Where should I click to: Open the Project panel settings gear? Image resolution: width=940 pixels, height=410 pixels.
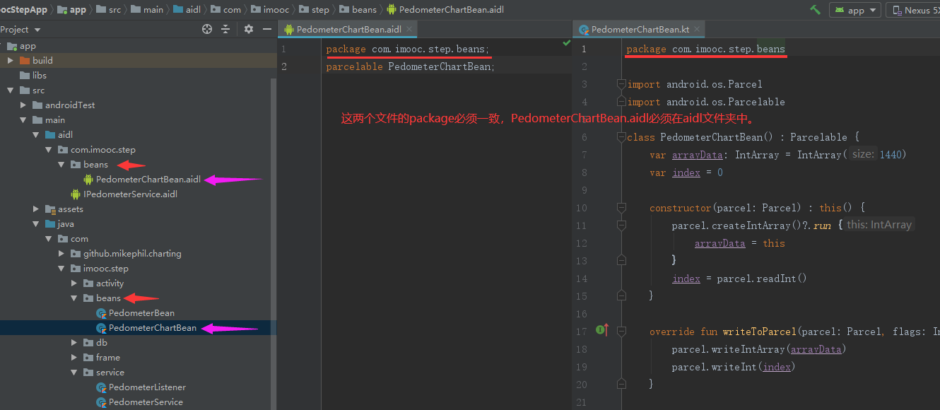pos(249,29)
